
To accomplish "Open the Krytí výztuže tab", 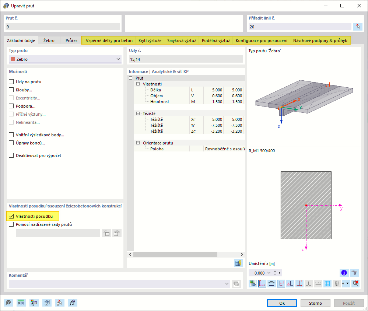I will (x=150, y=41).
